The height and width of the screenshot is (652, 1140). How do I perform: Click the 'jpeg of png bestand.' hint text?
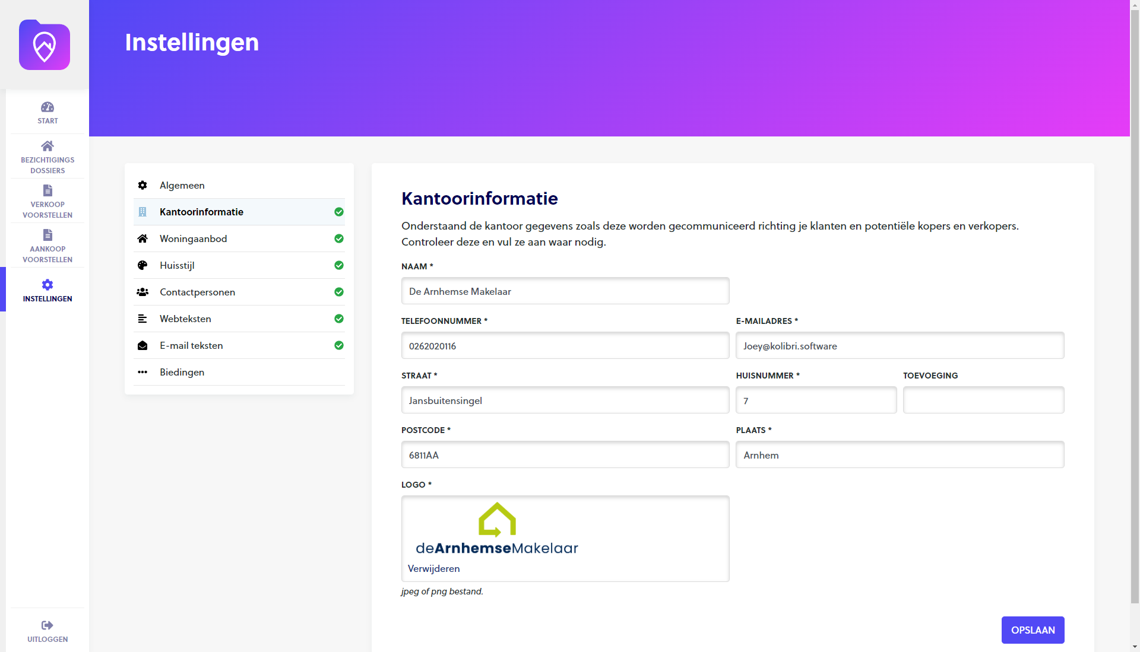(x=442, y=591)
